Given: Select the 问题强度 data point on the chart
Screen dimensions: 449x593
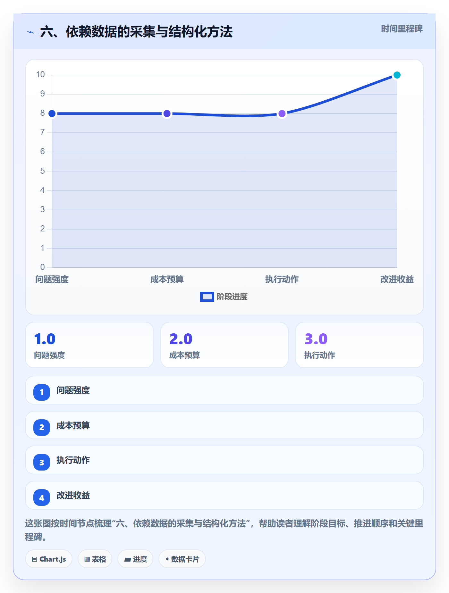Looking at the screenshot, I should point(52,113).
